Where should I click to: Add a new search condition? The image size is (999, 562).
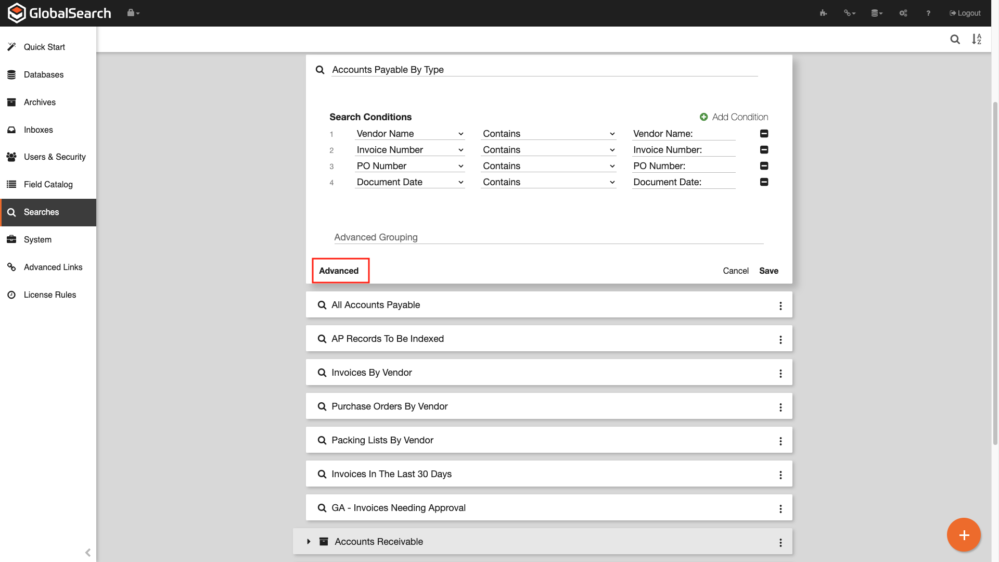(734, 117)
